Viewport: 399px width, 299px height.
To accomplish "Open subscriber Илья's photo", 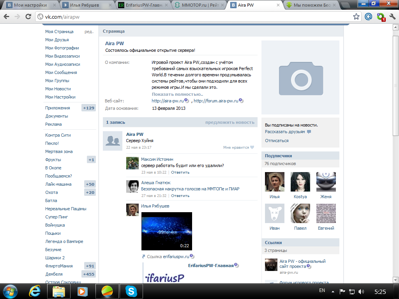I will point(275,181).
